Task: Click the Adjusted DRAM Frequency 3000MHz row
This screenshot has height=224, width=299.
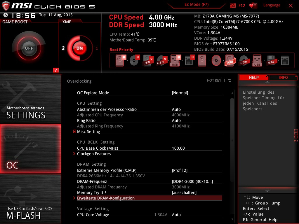Action: coord(149,187)
